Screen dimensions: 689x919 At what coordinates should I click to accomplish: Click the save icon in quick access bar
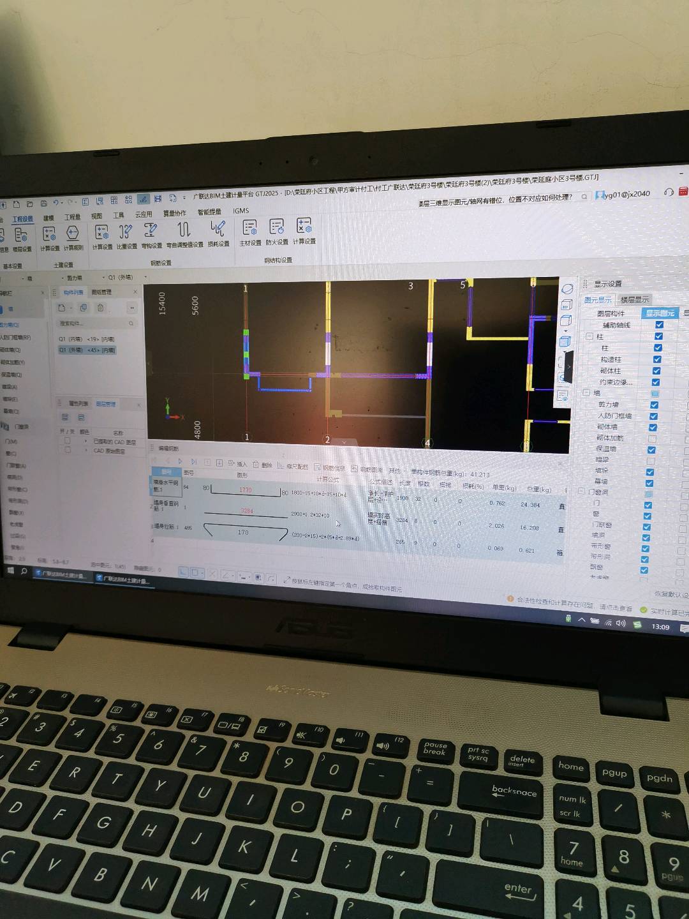[x=43, y=204]
